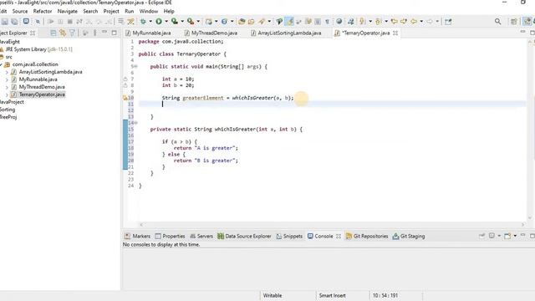This screenshot has height=301, width=535.
Task: Open the New Java Class dropdown arrow
Action: point(232,22)
